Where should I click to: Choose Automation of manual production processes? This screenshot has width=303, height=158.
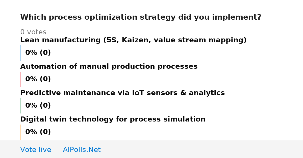[x=109, y=67]
